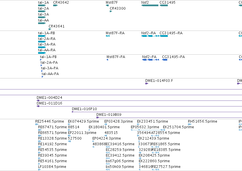Select the EP04224.3prime EST label
Viewport: 242px width, 171px height.
[107, 138]
